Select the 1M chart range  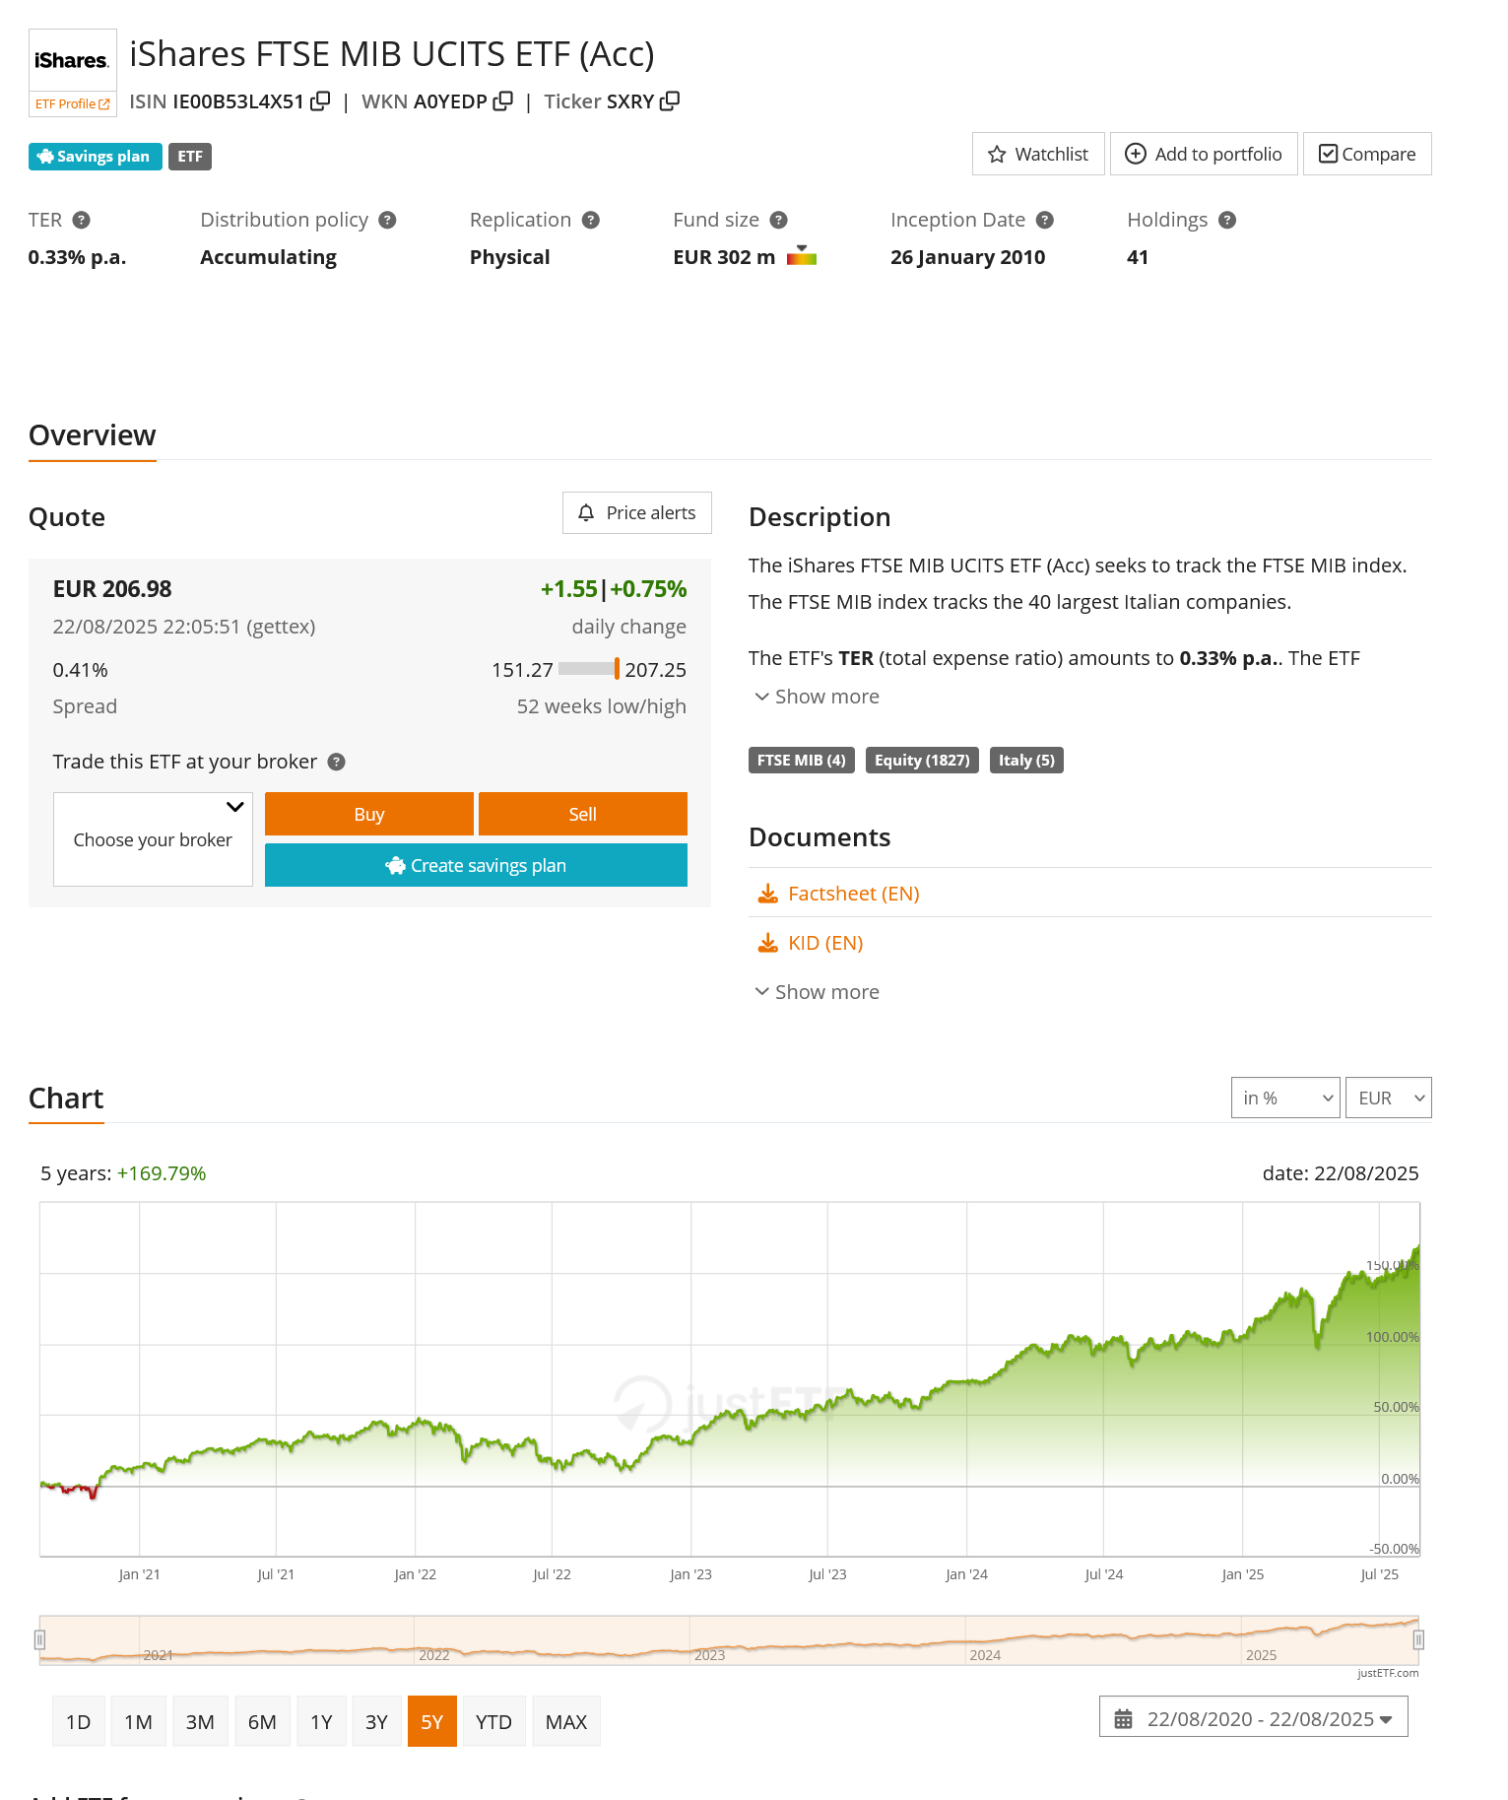139,1721
